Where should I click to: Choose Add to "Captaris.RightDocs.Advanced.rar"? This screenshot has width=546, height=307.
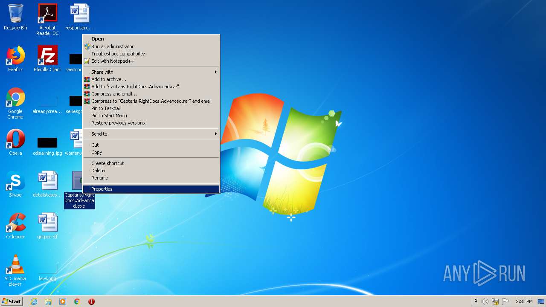151,87
